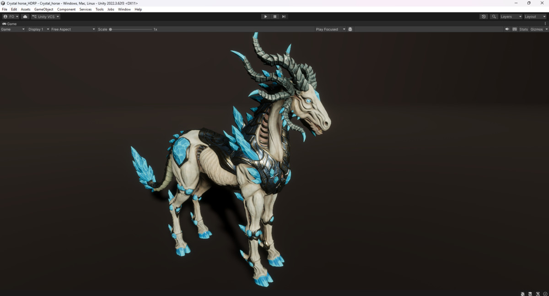This screenshot has width=549, height=296.
Task: Minimize the Unity editor window
Action: coord(515,3)
